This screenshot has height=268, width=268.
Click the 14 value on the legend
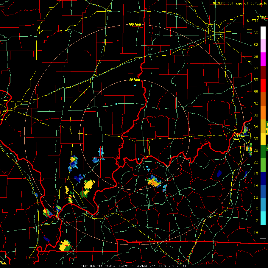click(256, 186)
